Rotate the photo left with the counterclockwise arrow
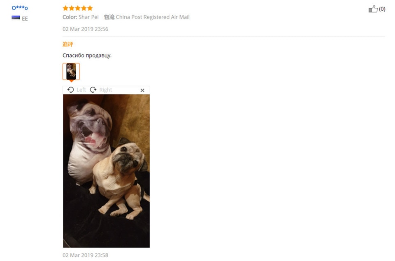The height and width of the screenshot is (261, 395). [x=70, y=90]
